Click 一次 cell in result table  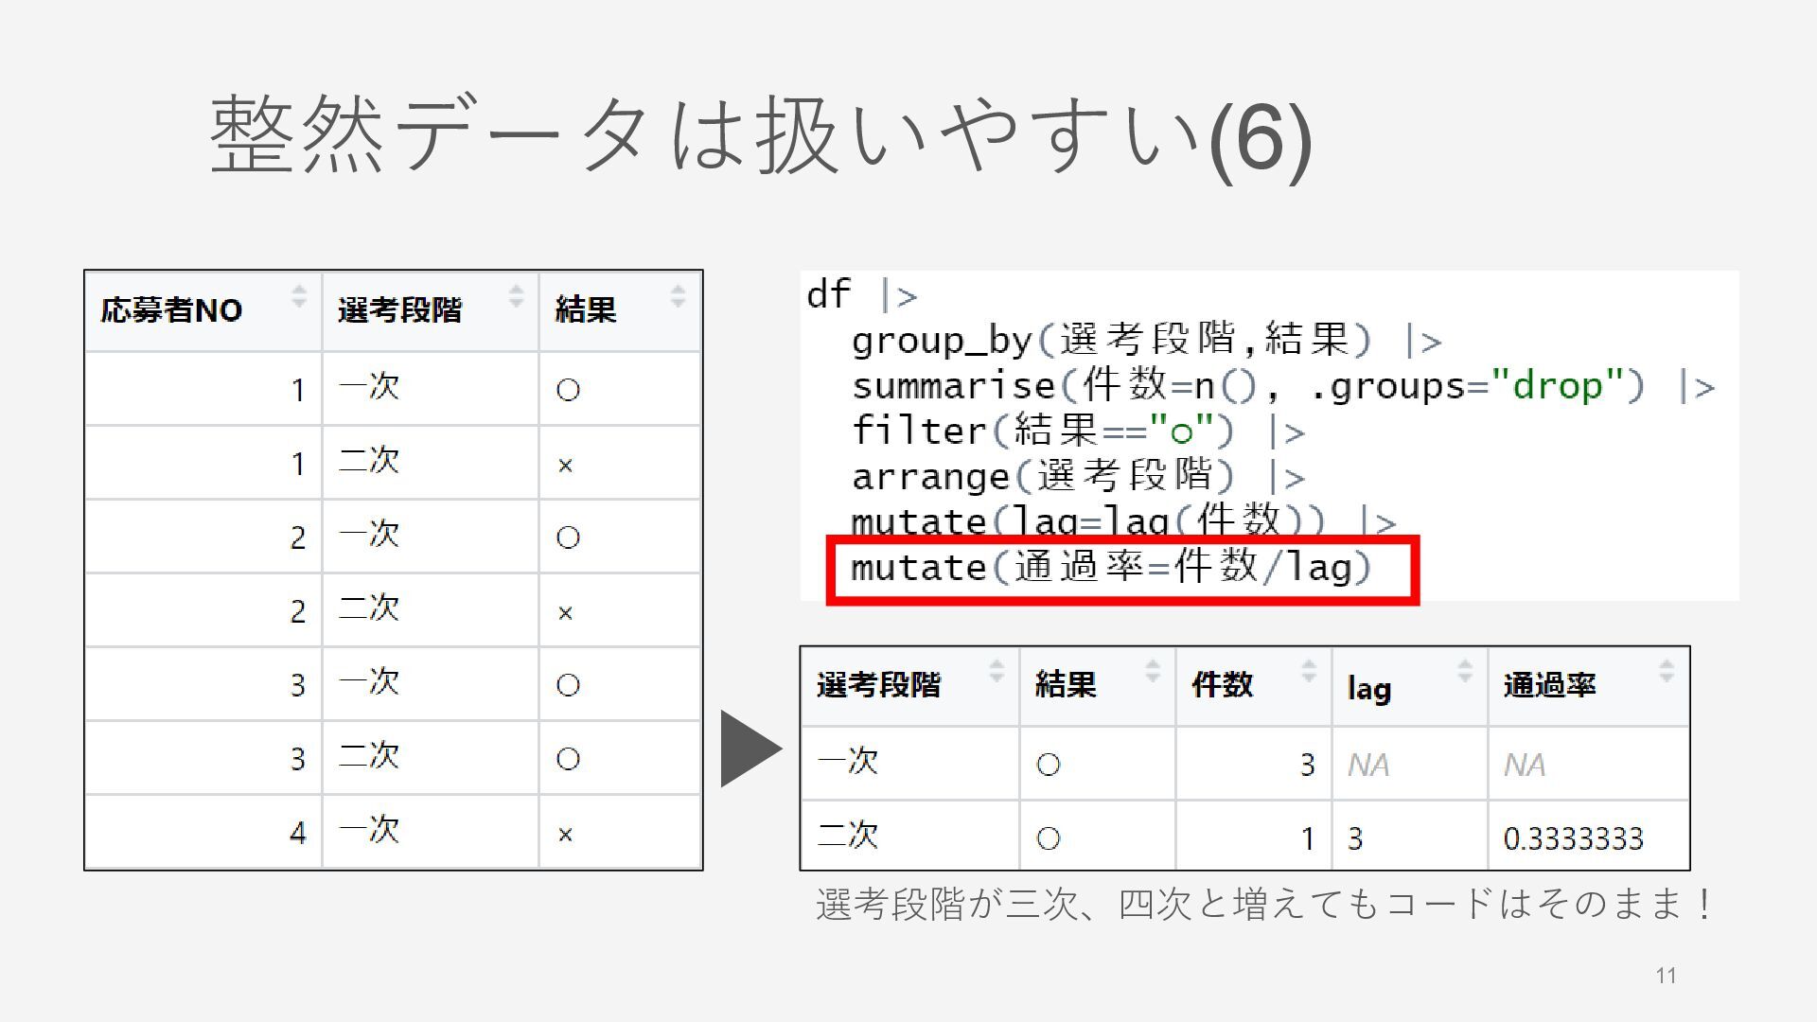tap(848, 762)
